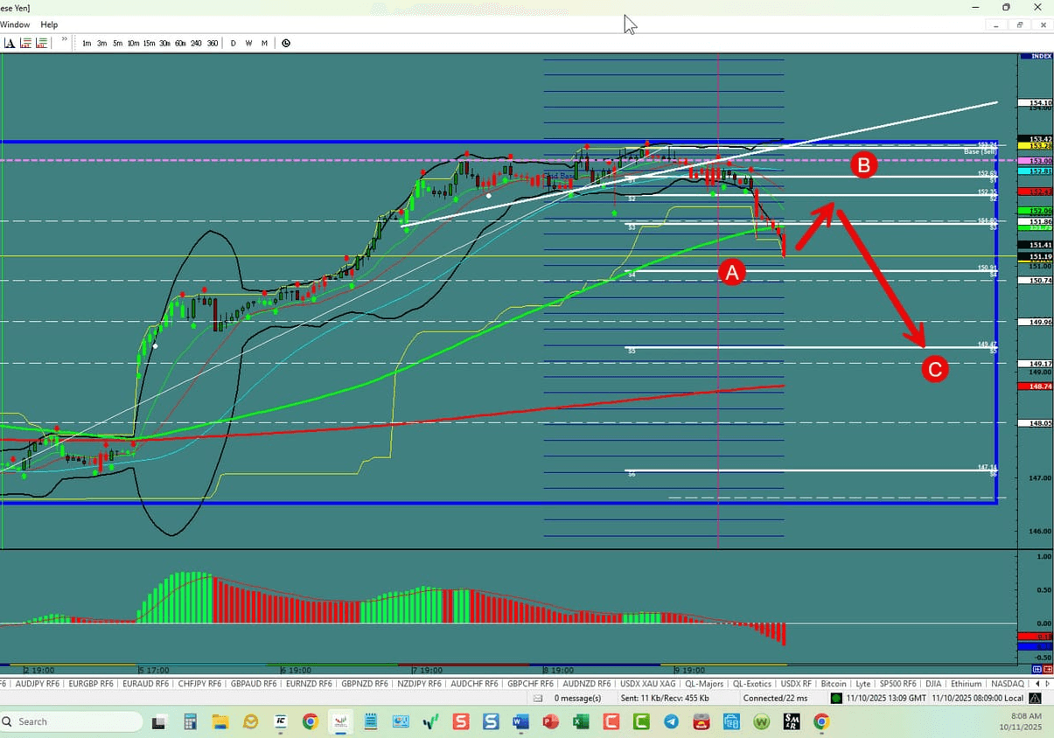Viewport: 1054px width, 738px height.
Task: Click the envelope icon next to 0 message(s)
Action: pyautogui.click(x=537, y=698)
